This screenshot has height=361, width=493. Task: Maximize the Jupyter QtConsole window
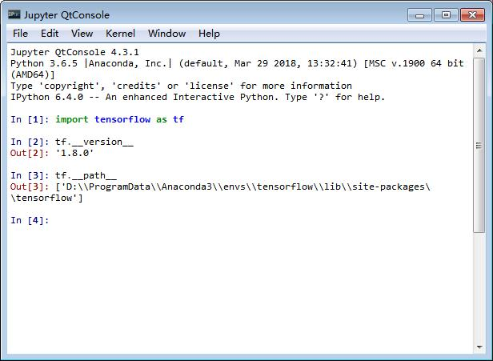point(446,14)
